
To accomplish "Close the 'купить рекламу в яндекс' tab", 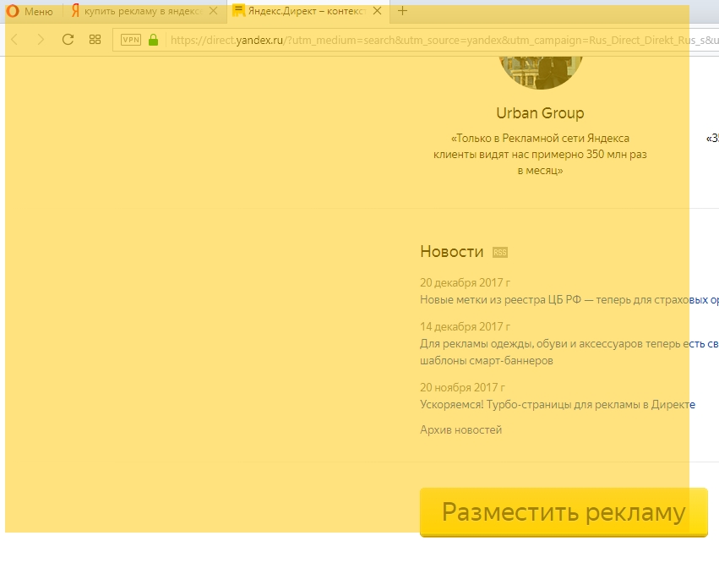I will point(213,11).
